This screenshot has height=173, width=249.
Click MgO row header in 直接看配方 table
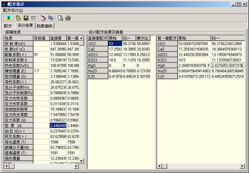point(98,65)
